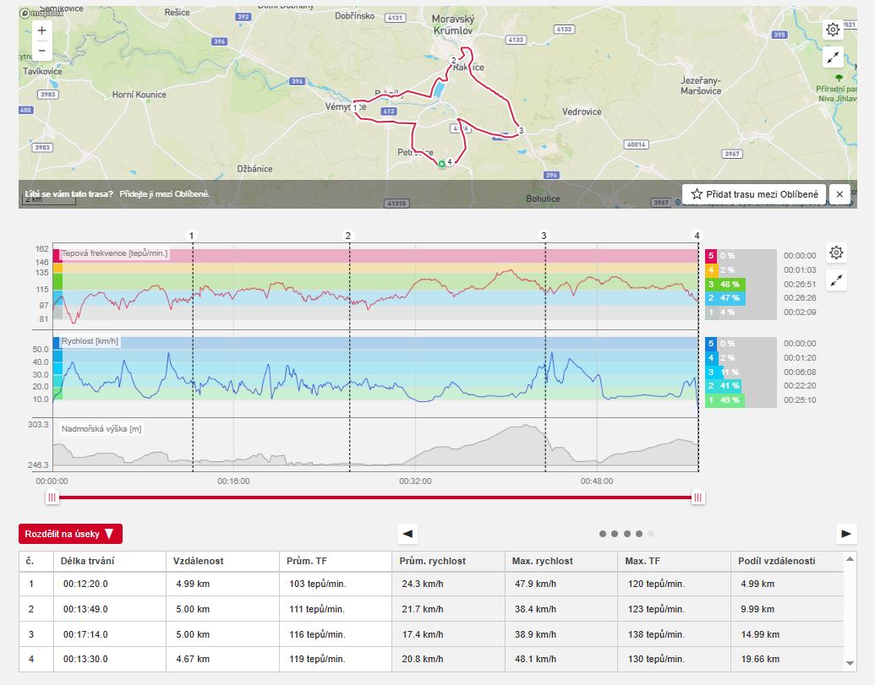Select first pagination dot

[x=603, y=534]
